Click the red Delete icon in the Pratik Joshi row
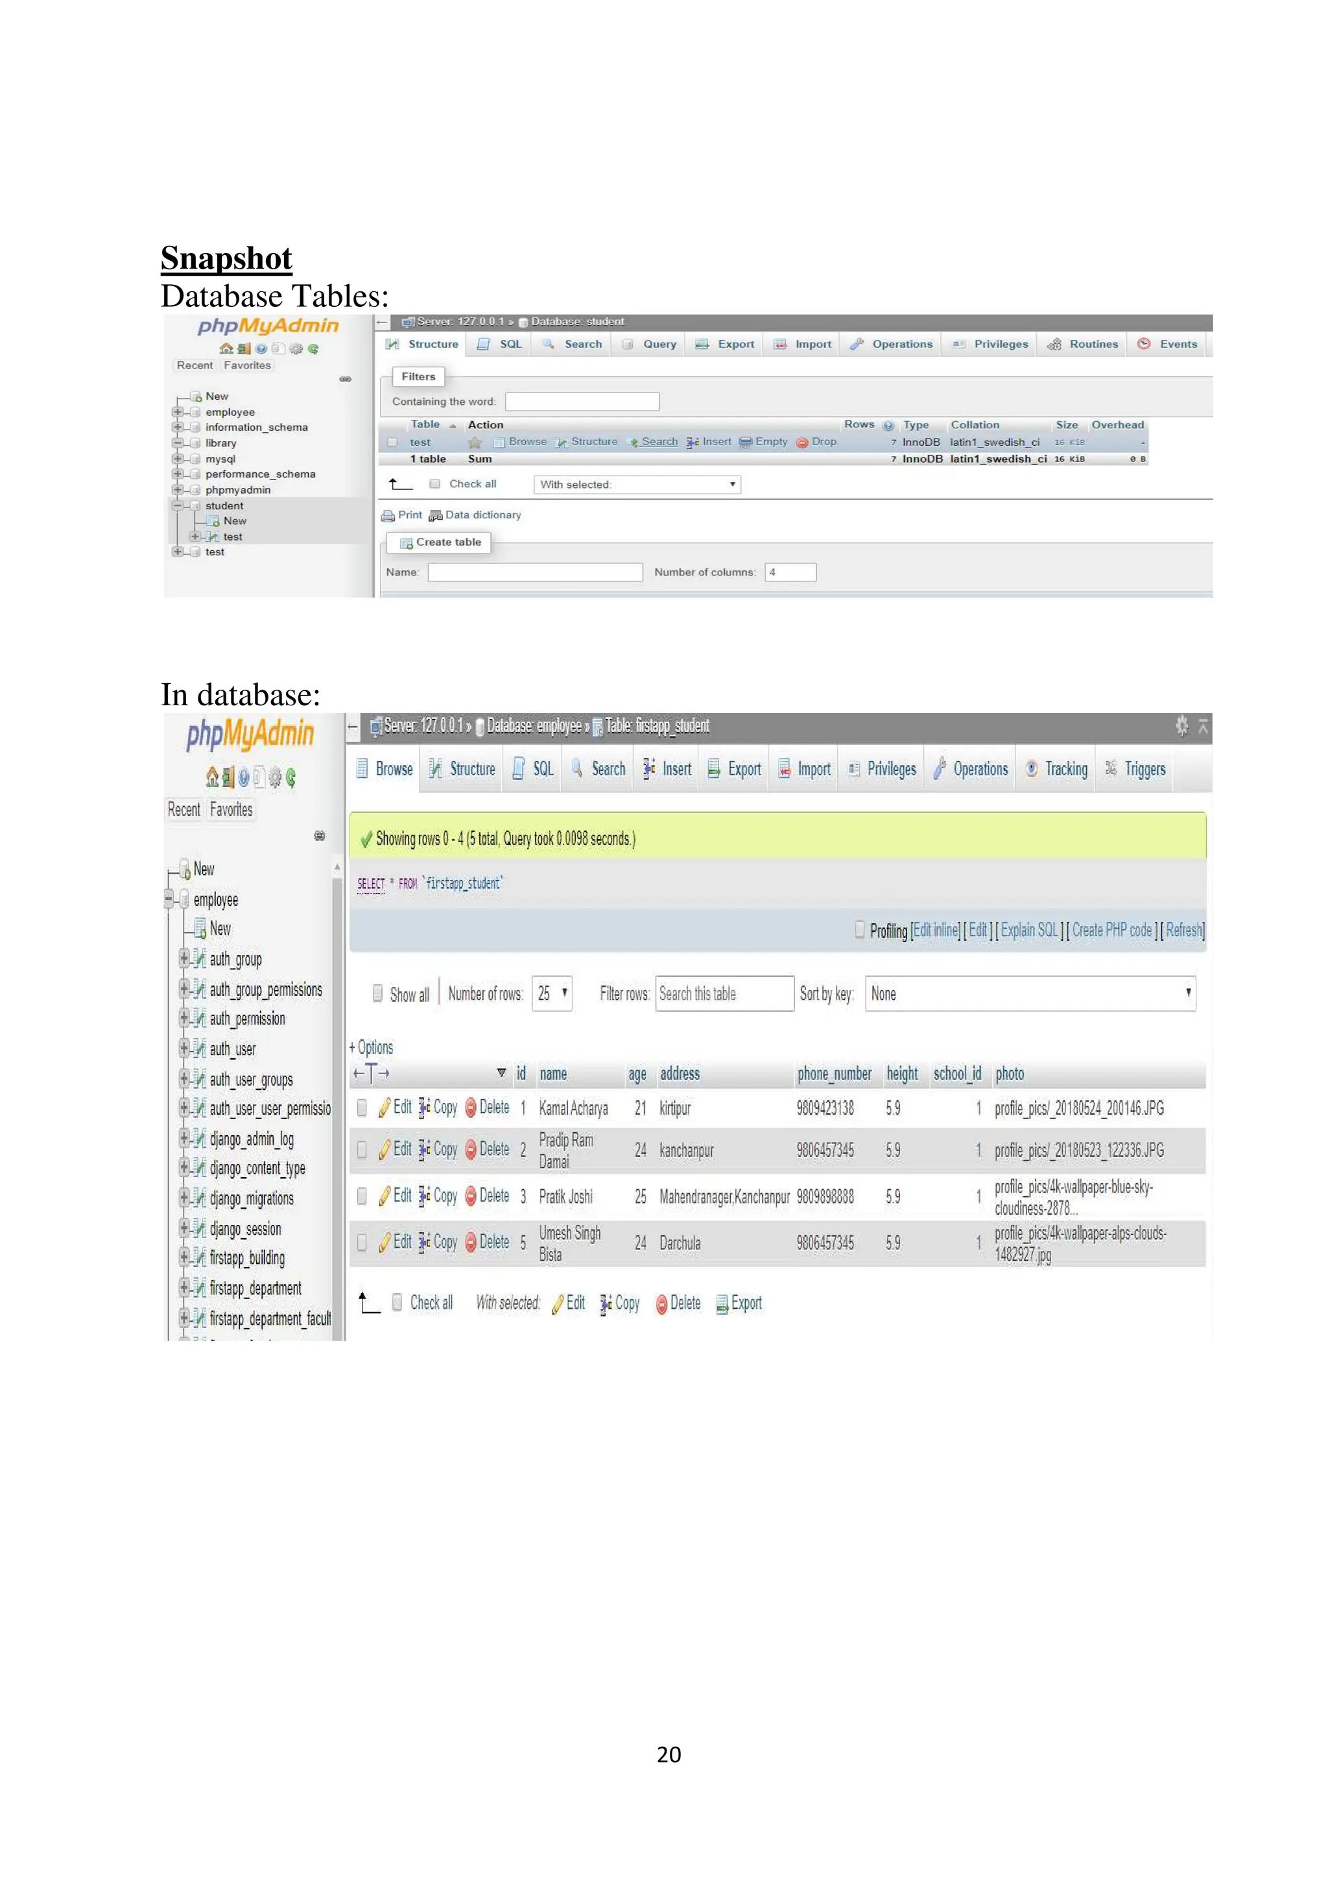1328x1879 pixels. [471, 1196]
